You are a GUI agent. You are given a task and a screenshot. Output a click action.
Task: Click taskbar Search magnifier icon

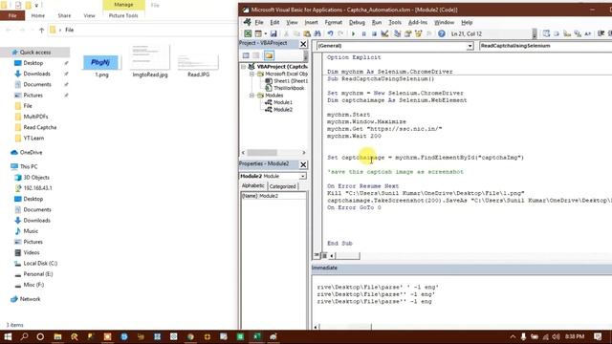click(24, 336)
